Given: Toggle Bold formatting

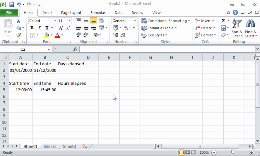Looking at the screenshot, I should [32, 28].
